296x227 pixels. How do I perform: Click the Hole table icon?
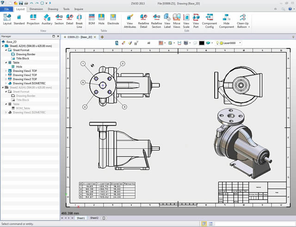[x=101, y=18]
